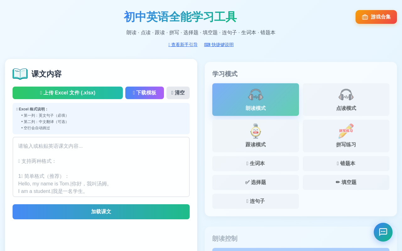
Task: Select the 朗读模式 headphone icon
Action: click(255, 93)
